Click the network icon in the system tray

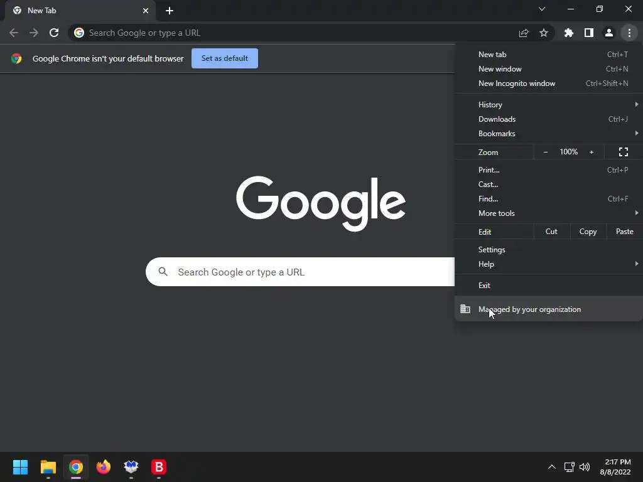[569, 467]
